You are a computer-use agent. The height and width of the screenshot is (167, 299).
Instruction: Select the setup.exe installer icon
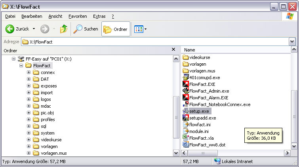point(186,111)
